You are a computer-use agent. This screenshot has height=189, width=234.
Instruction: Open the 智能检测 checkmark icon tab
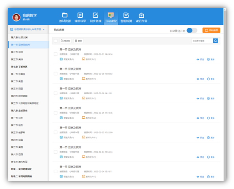(126, 18)
